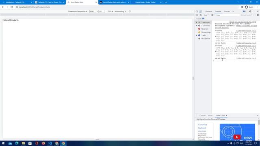260x146 pixels.
Task: Toggle the device toolbar icon in DevTools
Action: pyautogui.click(x=200, y=11)
